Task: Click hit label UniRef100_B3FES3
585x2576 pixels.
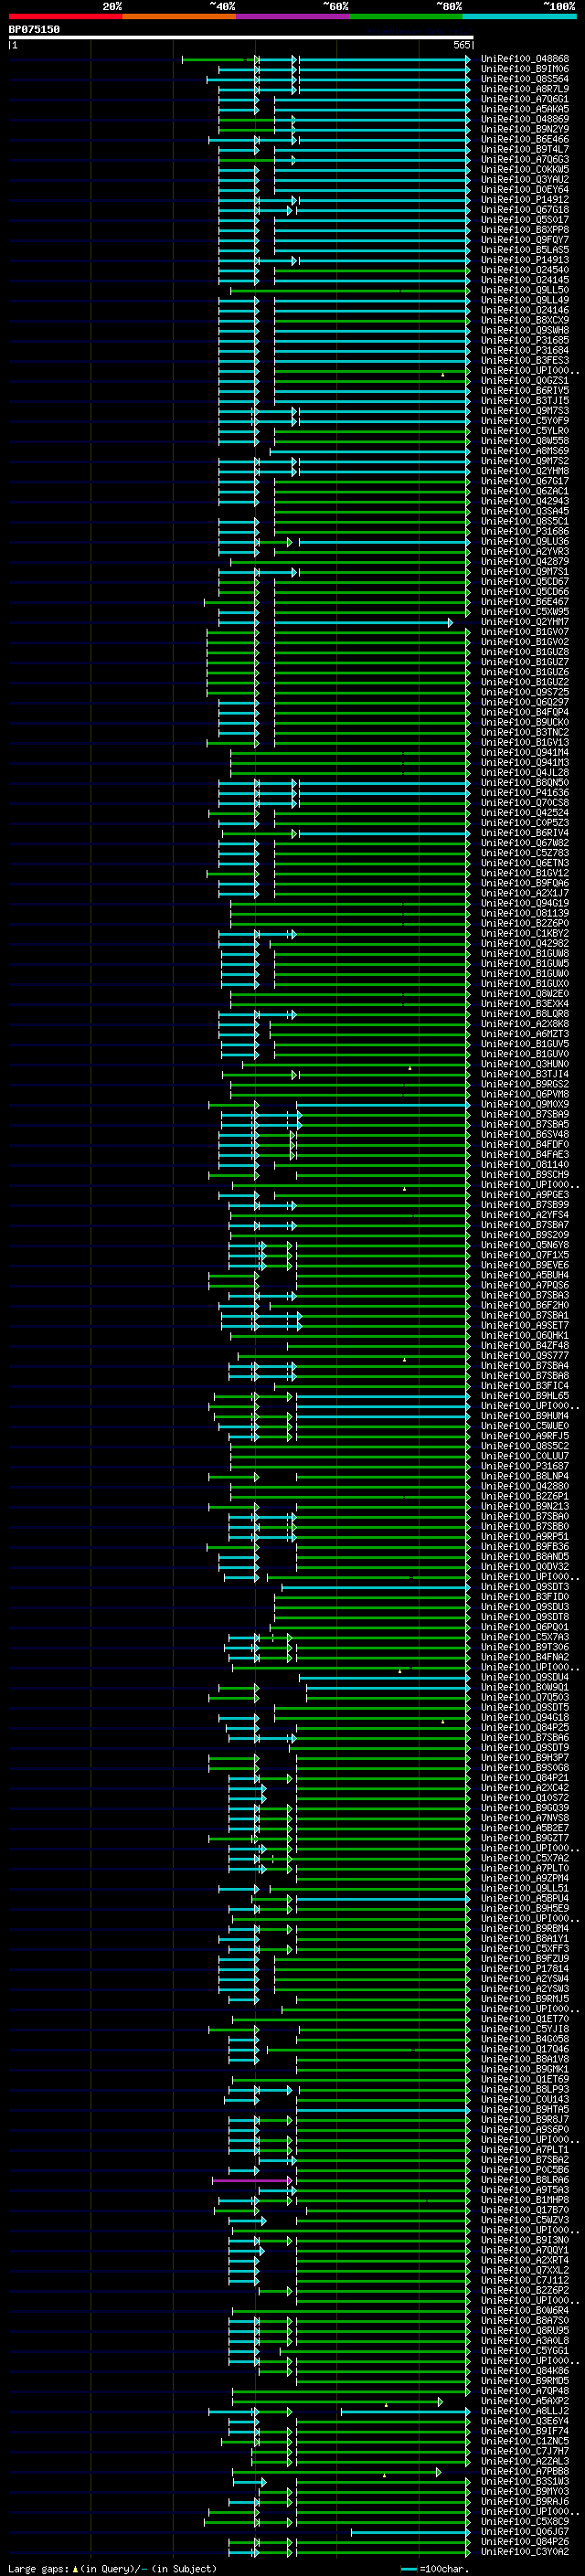Action: (x=525, y=360)
